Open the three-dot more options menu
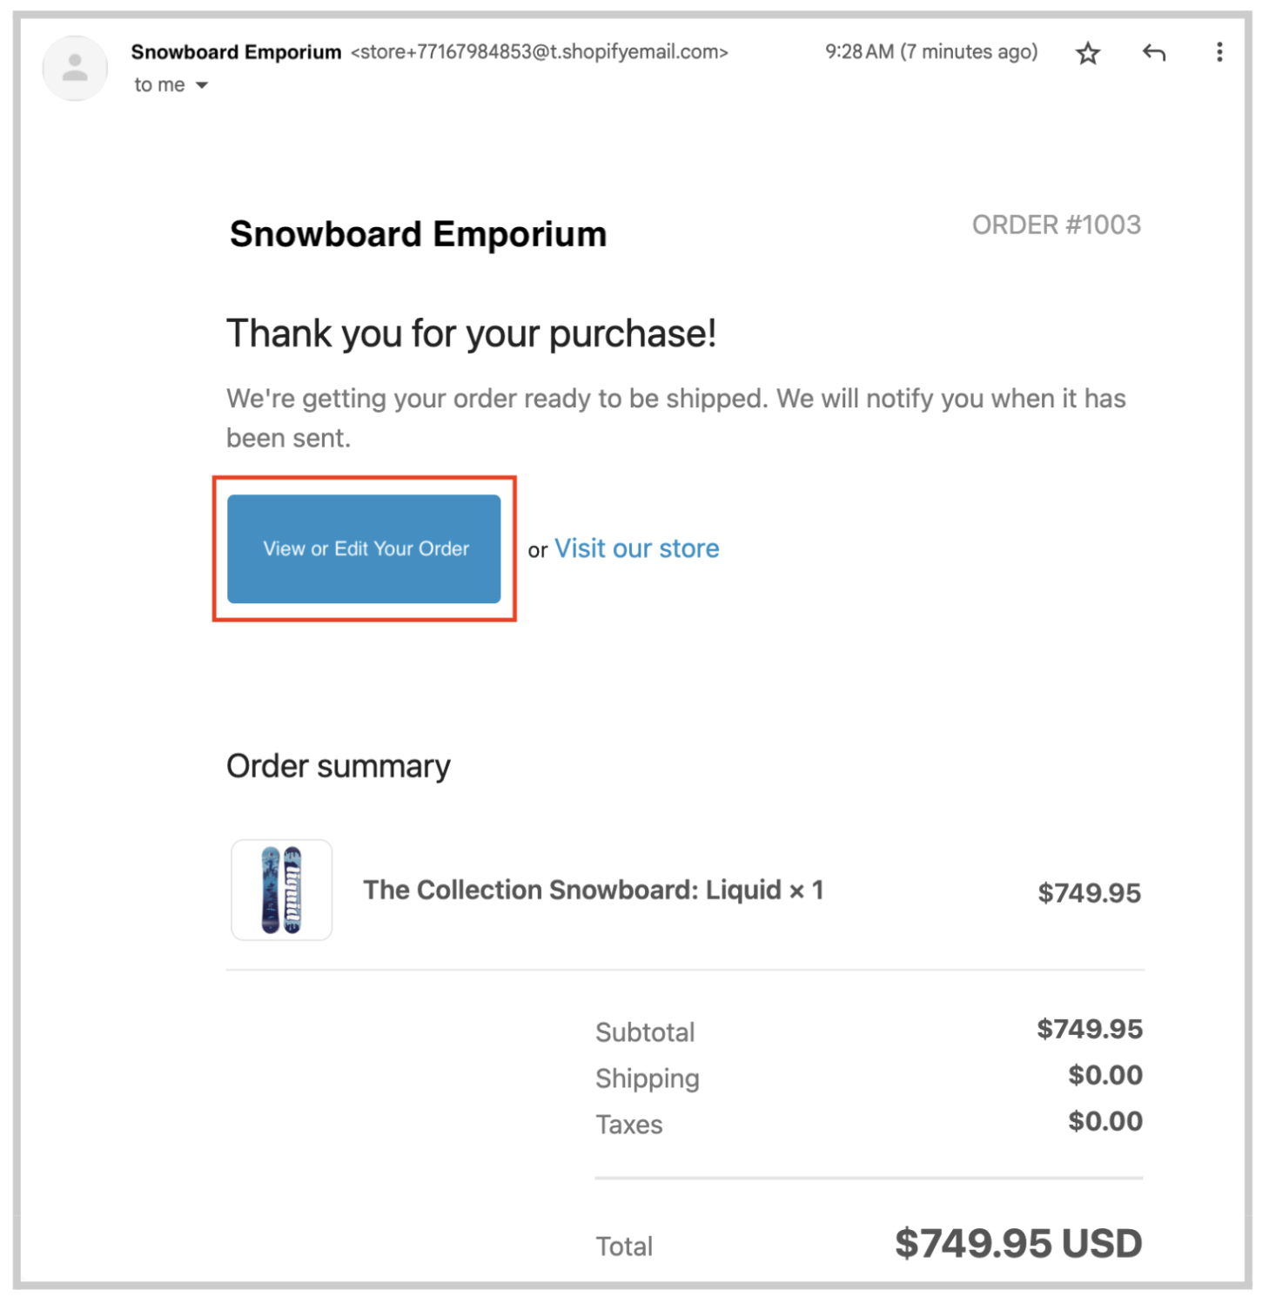This screenshot has width=1269, height=1304. 1219,53
